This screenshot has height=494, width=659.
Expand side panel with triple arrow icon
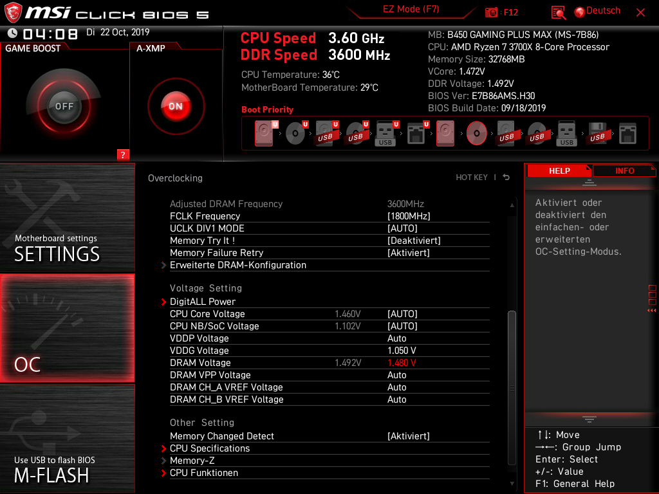(x=651, y=311)
